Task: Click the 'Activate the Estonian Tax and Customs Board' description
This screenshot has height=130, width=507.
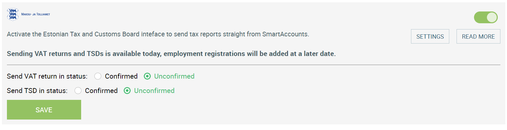Action: point(158,34)
